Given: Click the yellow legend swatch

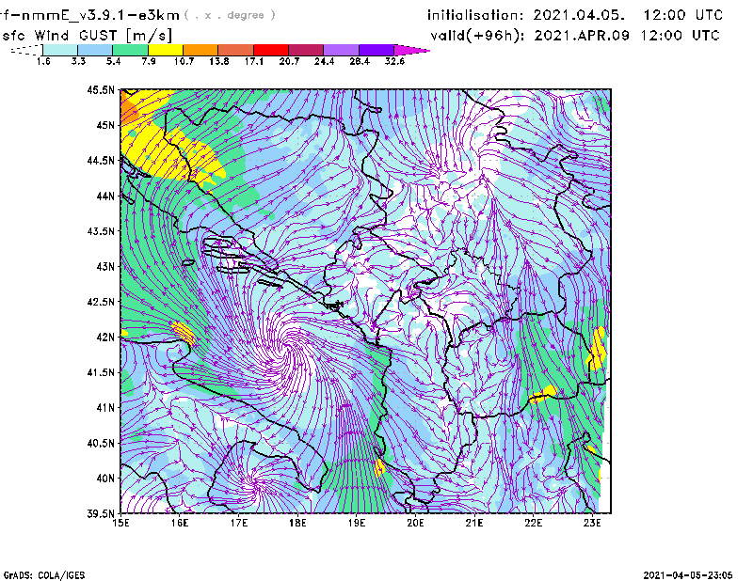Looking at the screenshot, I should pyautogui.click(x=166, y=50).
